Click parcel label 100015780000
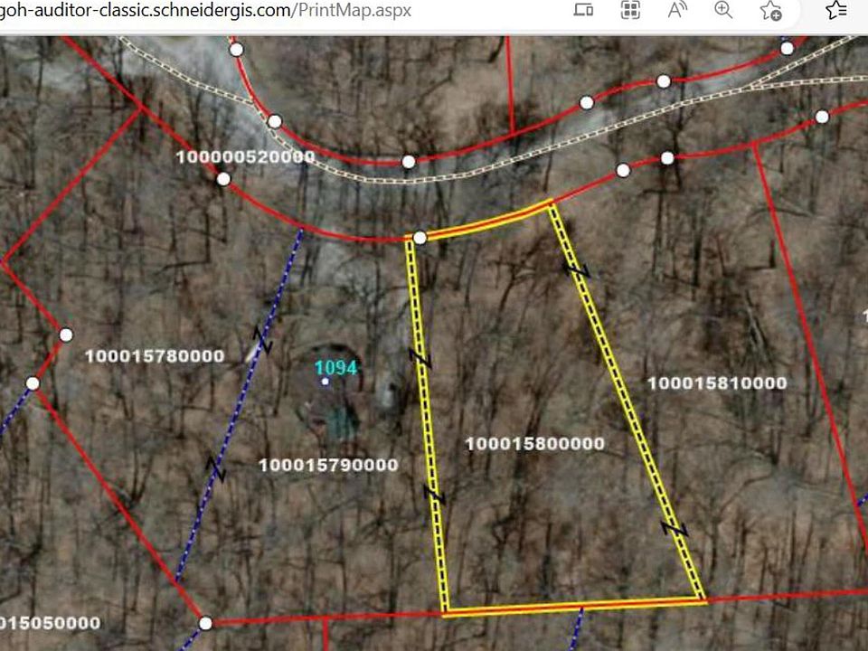868x651 pixels. click(x=155, y=356)
